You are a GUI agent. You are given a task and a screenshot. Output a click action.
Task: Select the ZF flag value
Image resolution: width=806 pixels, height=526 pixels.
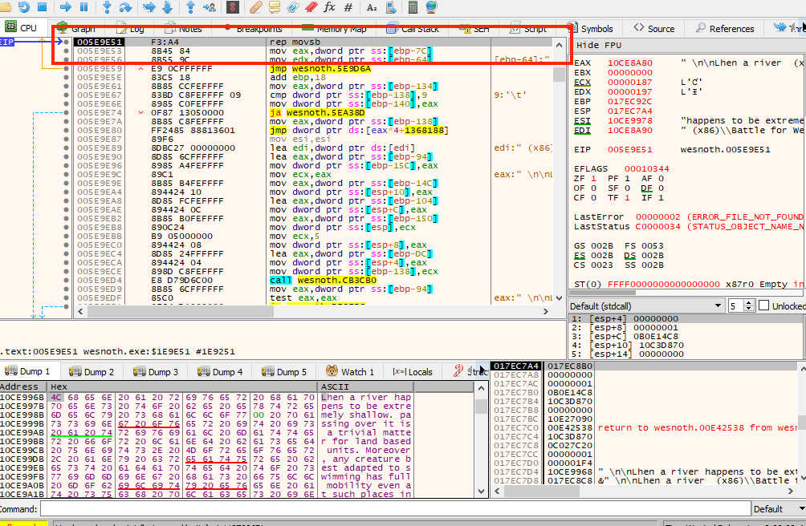pos(594,179)
